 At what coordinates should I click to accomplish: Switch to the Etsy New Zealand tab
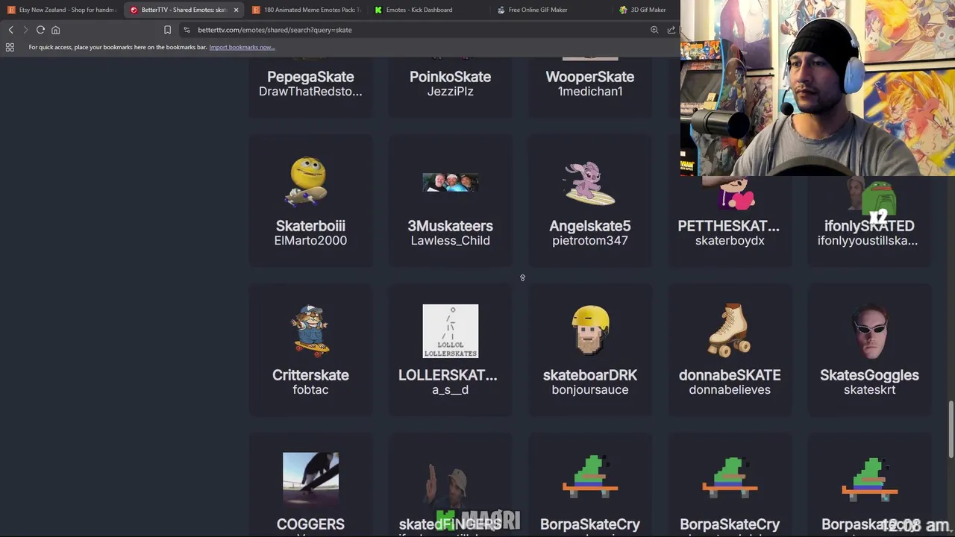[x=62, y=10]
